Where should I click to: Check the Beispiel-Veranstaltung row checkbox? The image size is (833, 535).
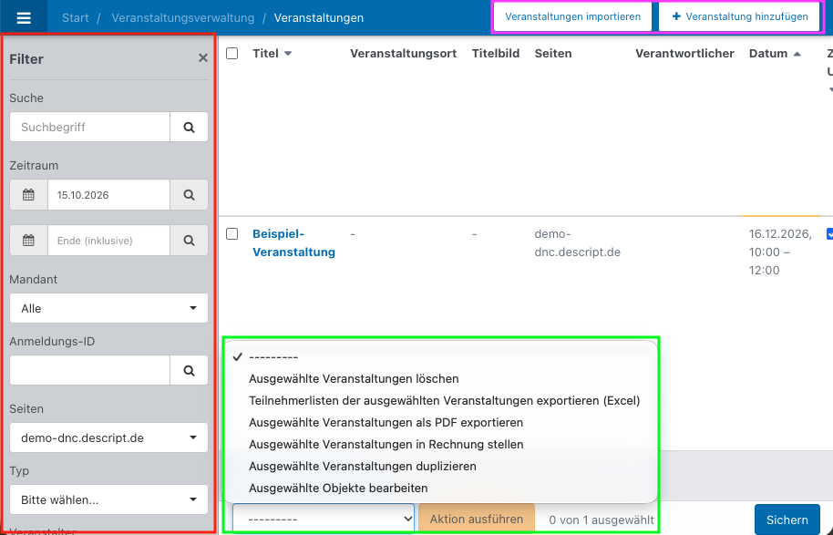[x=232, y=233]
